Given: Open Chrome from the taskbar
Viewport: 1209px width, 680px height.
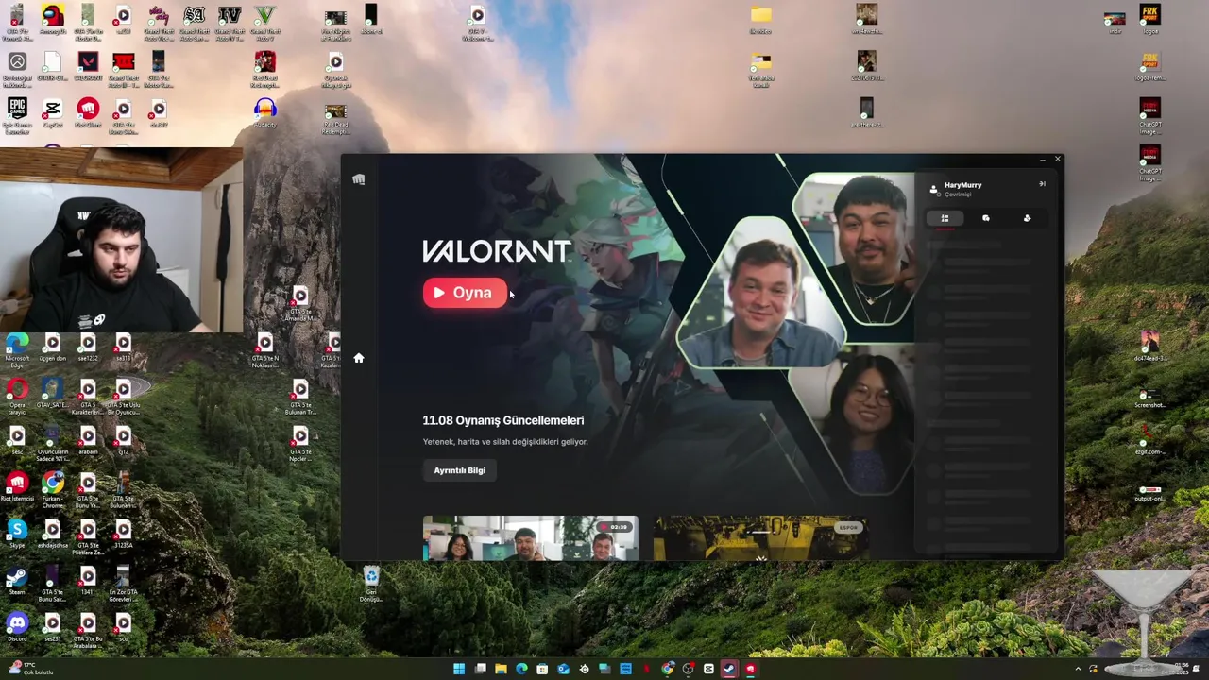Looking at the screenshot, I should click(x=668, y=669).
